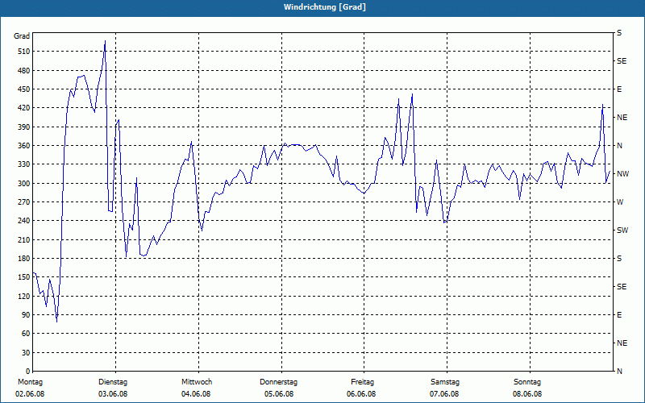Image resolution: width=645 pixels, height=403 pixels.
Task: Select the W compass label
Action: [x=620, y=202]
